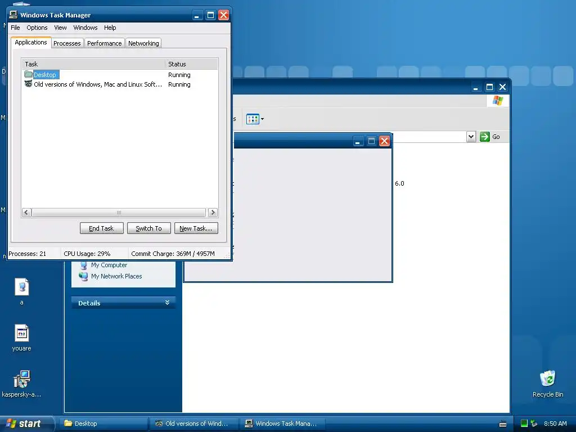Switch to Desktop taskbar button
The height and width of the screenshot is (432, 576).
coord(103,424)
